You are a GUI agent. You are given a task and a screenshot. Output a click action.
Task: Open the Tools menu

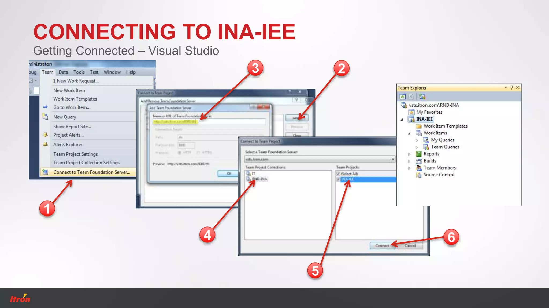79,72
